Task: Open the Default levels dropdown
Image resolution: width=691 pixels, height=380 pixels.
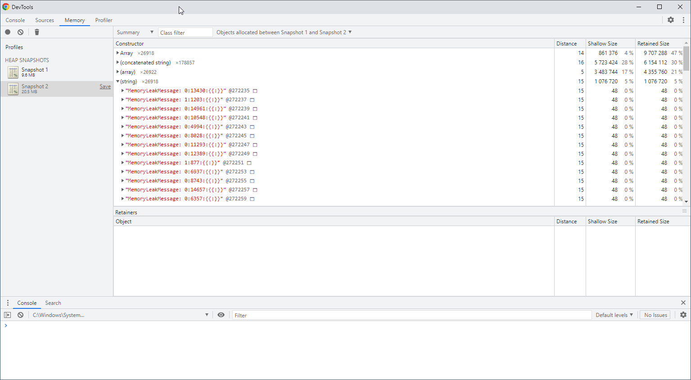Action: point(614,315)
